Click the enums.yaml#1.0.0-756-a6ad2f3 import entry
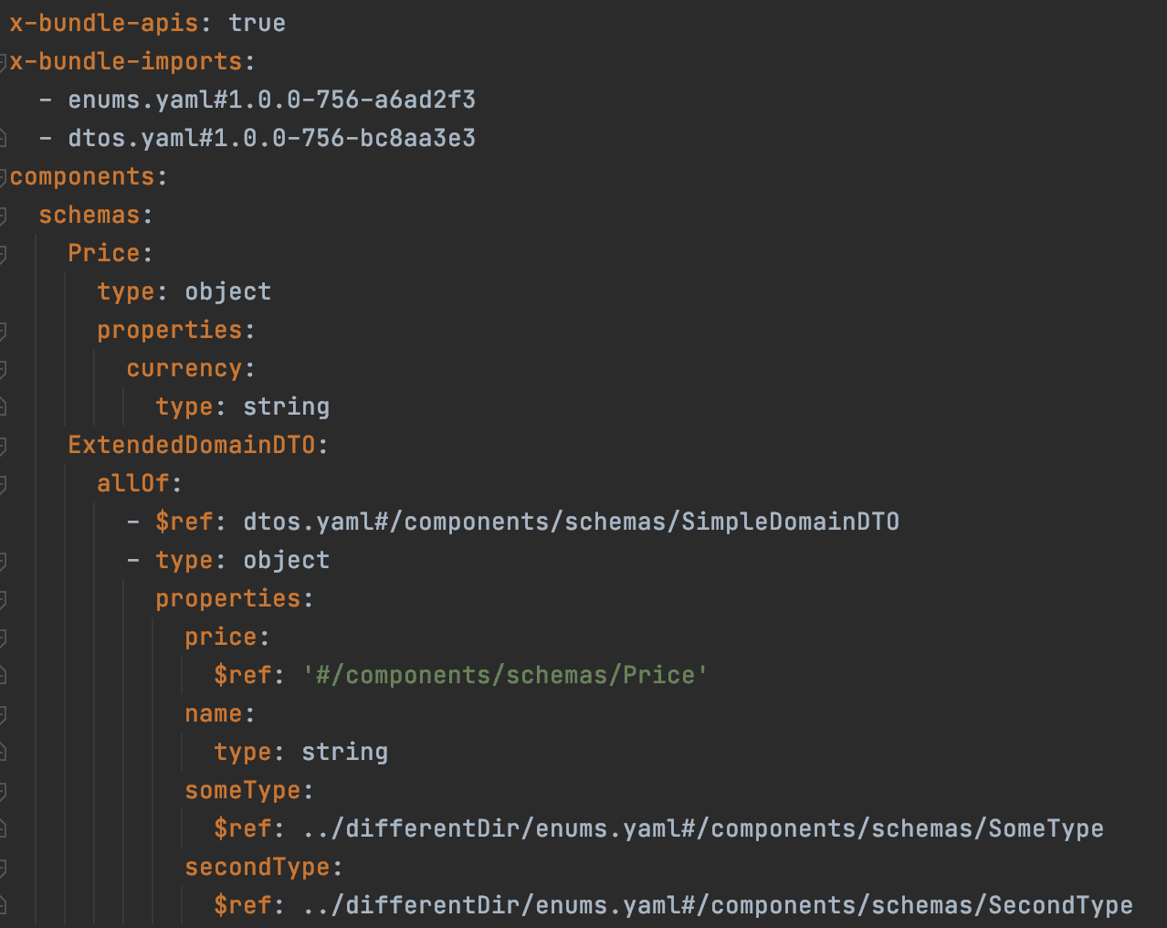This screenshot has width=1167, height=928. click(x=271, y=100)
